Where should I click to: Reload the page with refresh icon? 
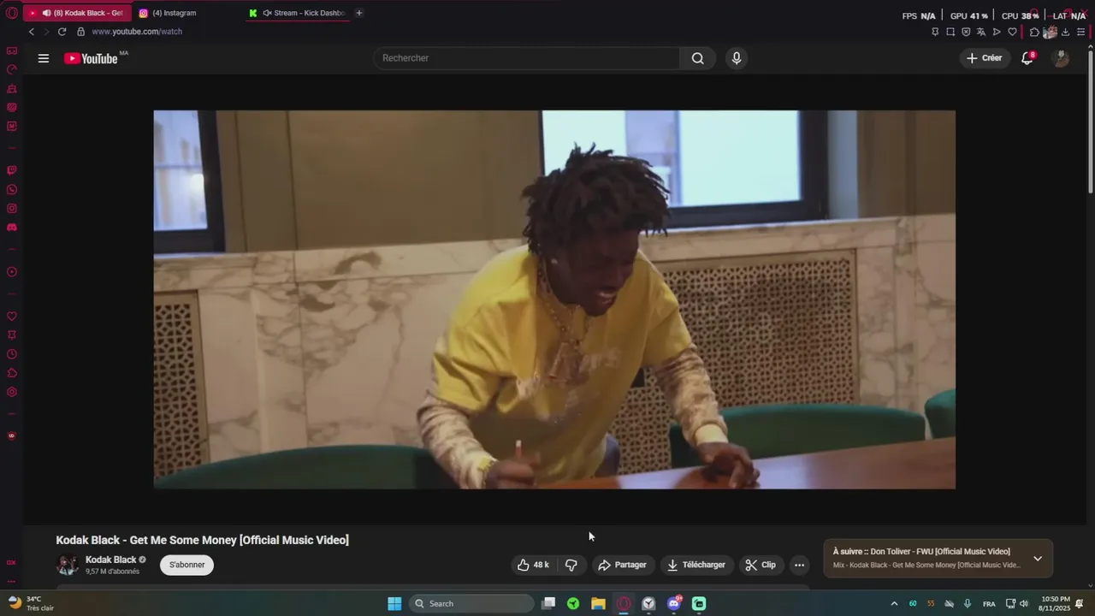pyautogui.click(x=62, y=32)
